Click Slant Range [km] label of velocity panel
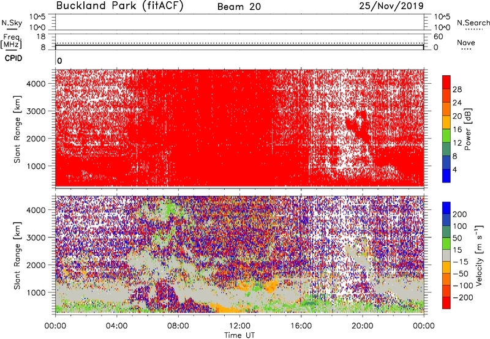 pos(17,255)
